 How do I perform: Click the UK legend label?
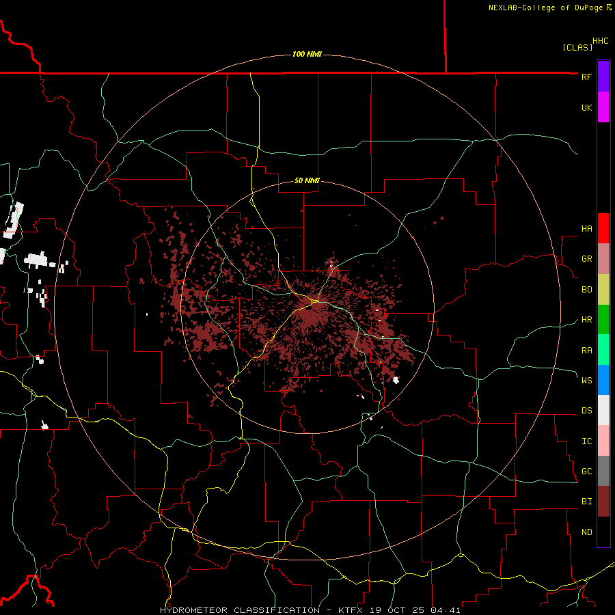586,107
